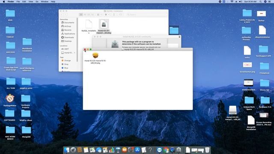
Task: Open the Maps app from the Dock
Action: 92,150
